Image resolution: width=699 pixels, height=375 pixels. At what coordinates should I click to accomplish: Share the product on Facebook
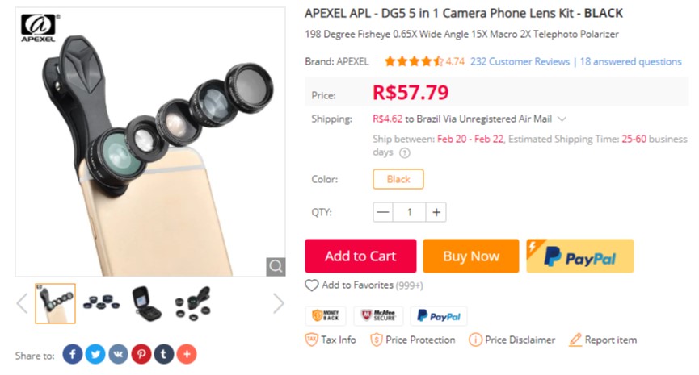[x=73, y=354]
